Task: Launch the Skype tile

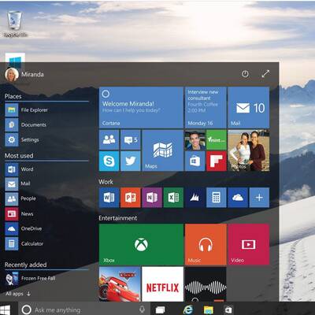Action: coord(109,161)
